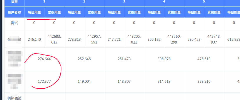Select the 测试 row name cell
Image resolution: width=240 pixels, height=100 pixels.
coord(14,23)
